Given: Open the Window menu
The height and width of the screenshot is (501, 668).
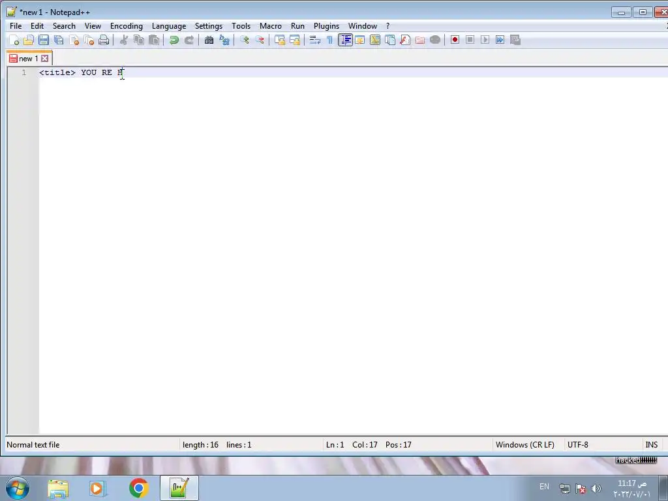Looking at the screenshot, I should click(363, 26).
